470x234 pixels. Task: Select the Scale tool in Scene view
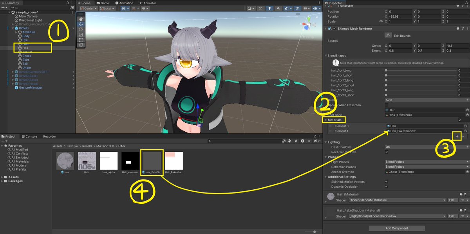coord(81,34)
